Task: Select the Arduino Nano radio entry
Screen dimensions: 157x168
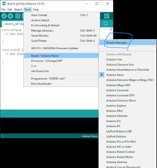Action: click(128, 75)
